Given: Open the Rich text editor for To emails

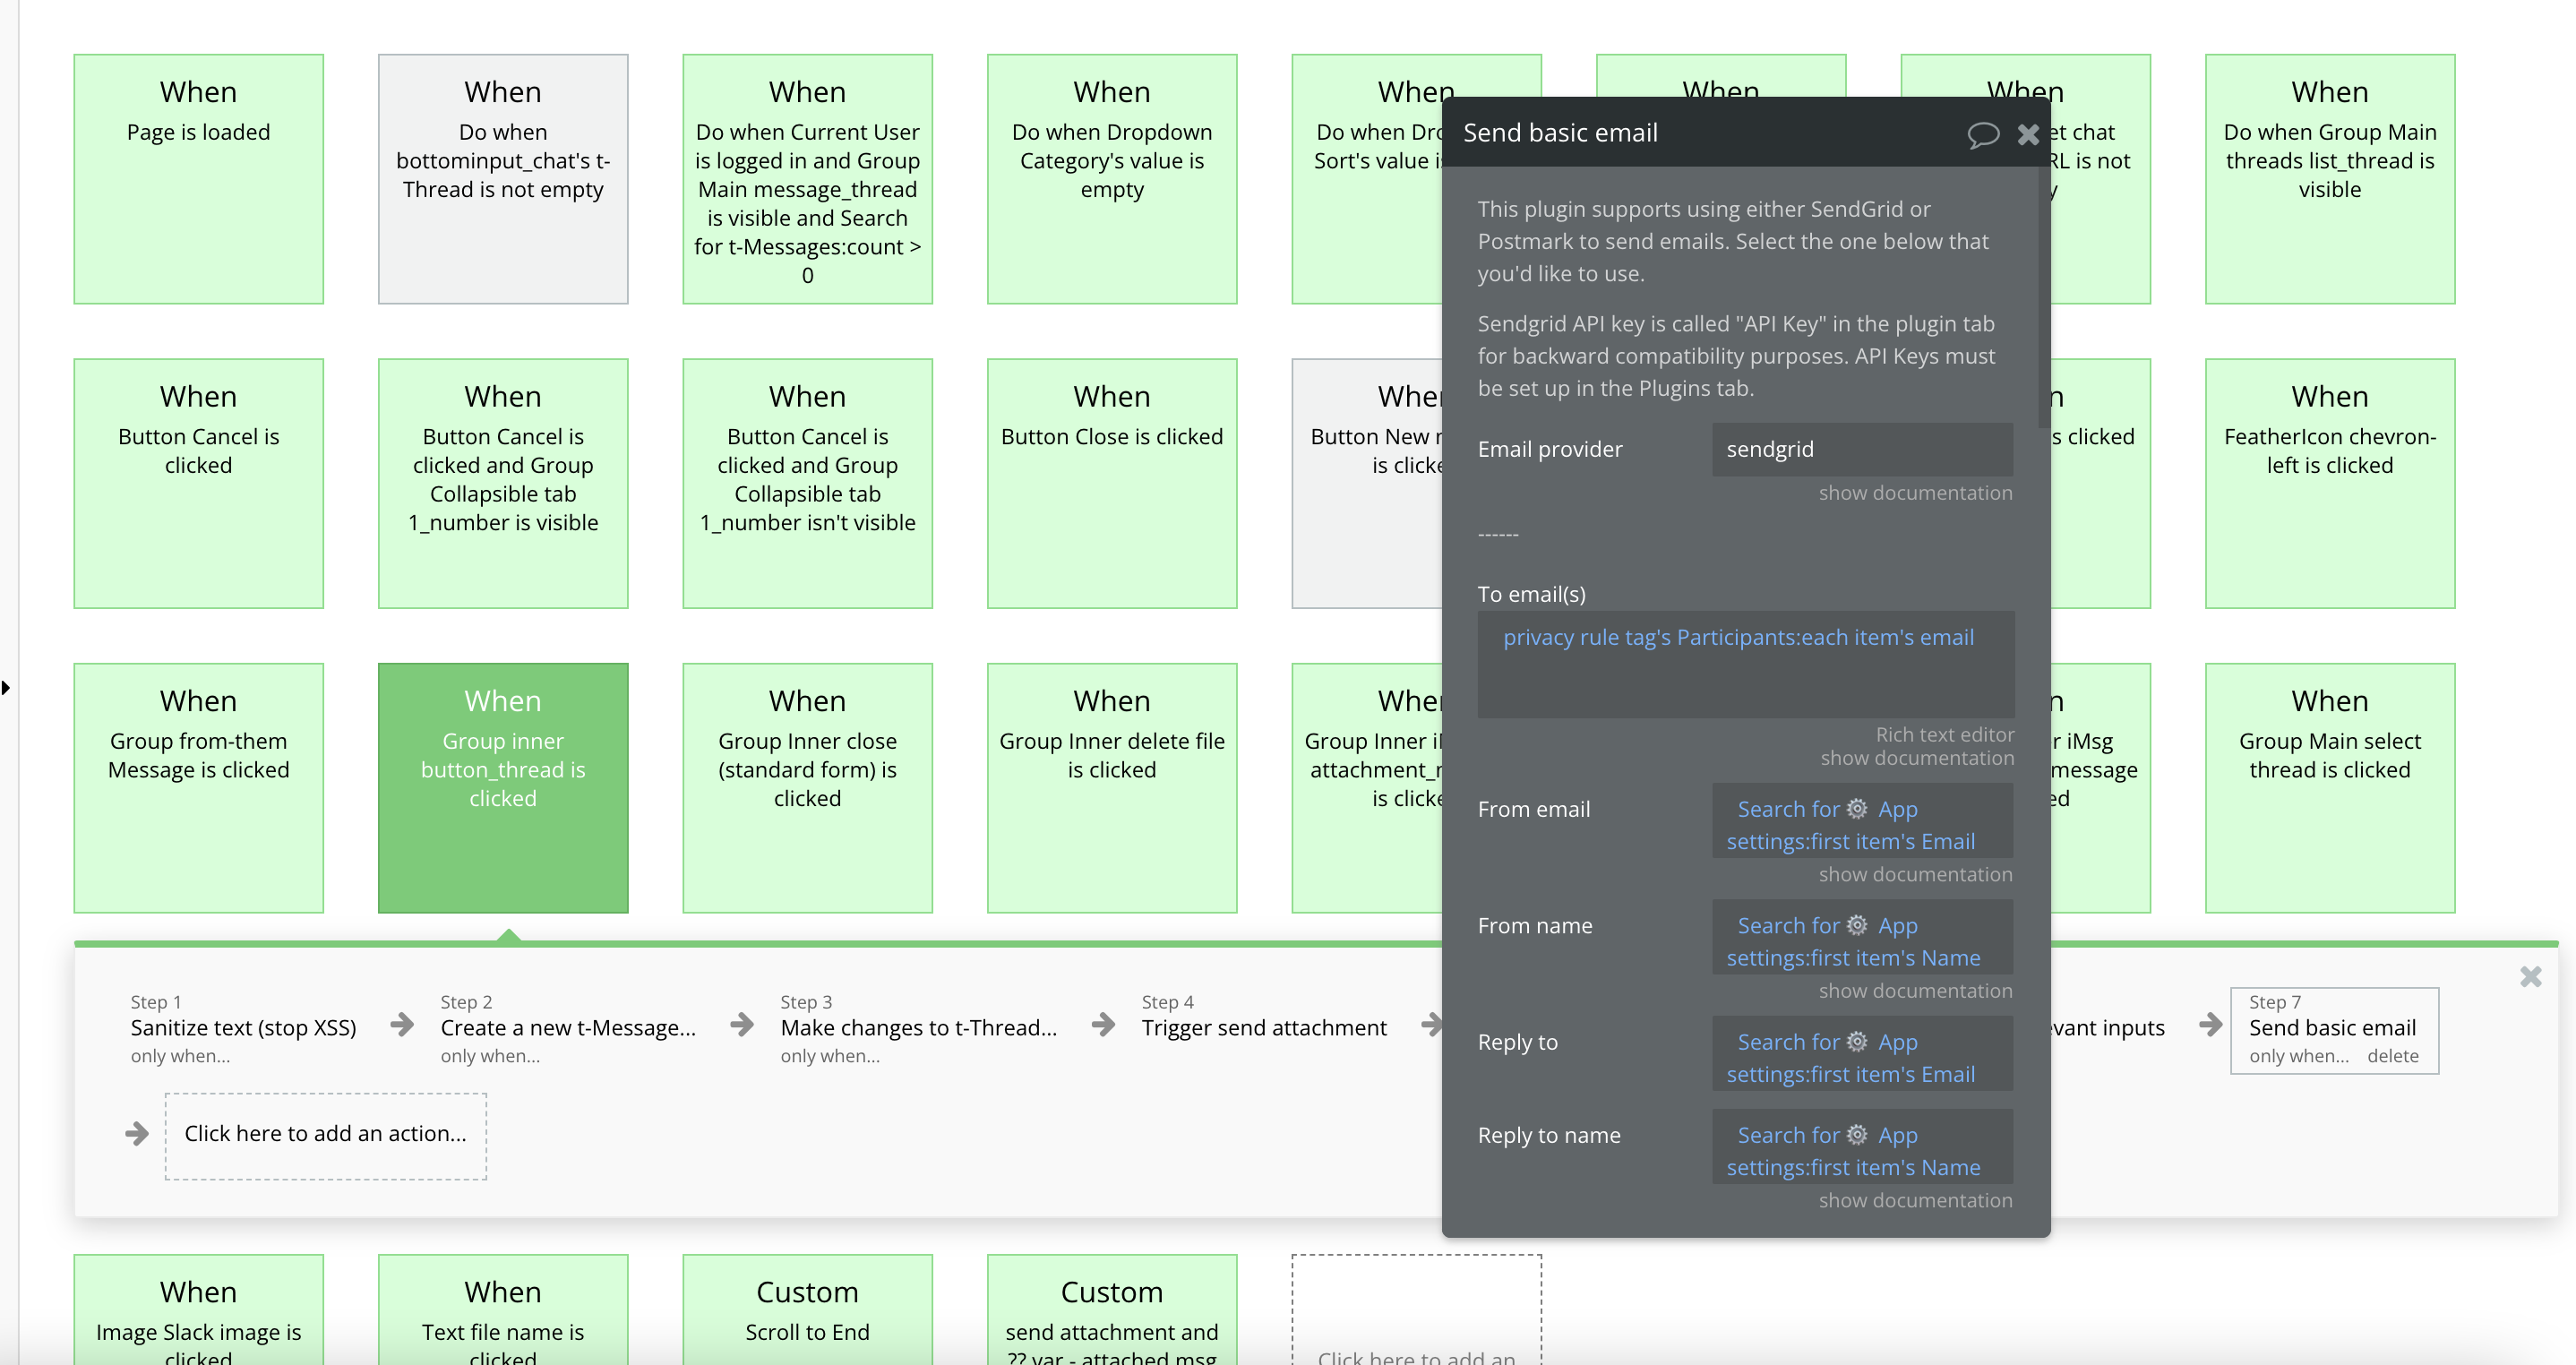Looking at the screenshot, I should pos(1942,733).
